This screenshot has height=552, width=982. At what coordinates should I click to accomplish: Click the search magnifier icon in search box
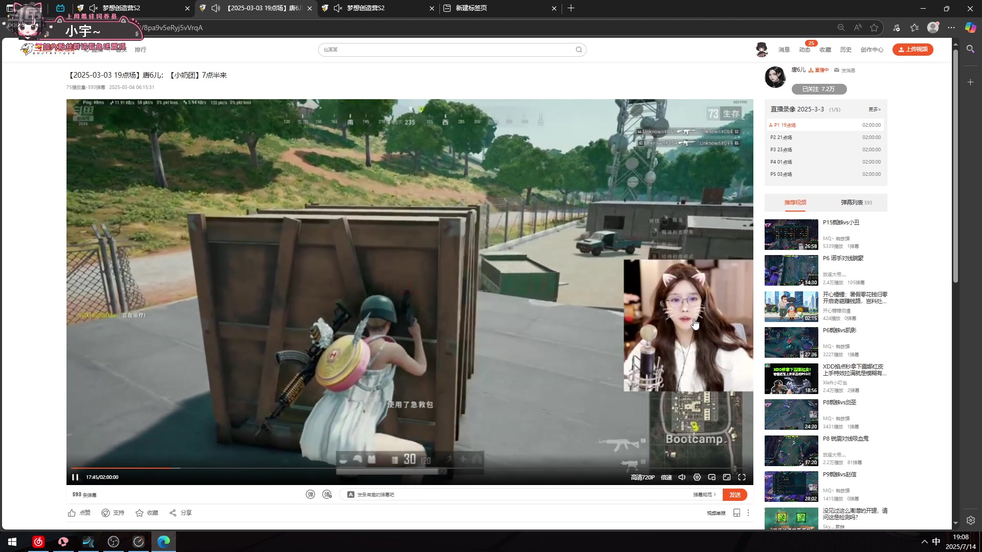(x=579, y=50)
